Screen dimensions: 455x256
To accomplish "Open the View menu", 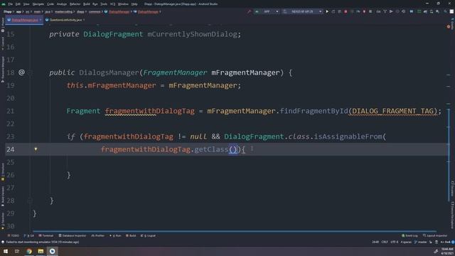I will 26,4.
